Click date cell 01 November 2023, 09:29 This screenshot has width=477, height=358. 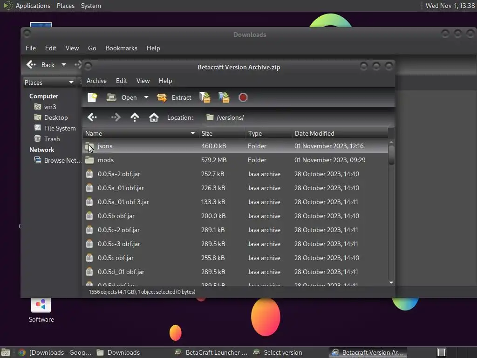tap(330, 160)
